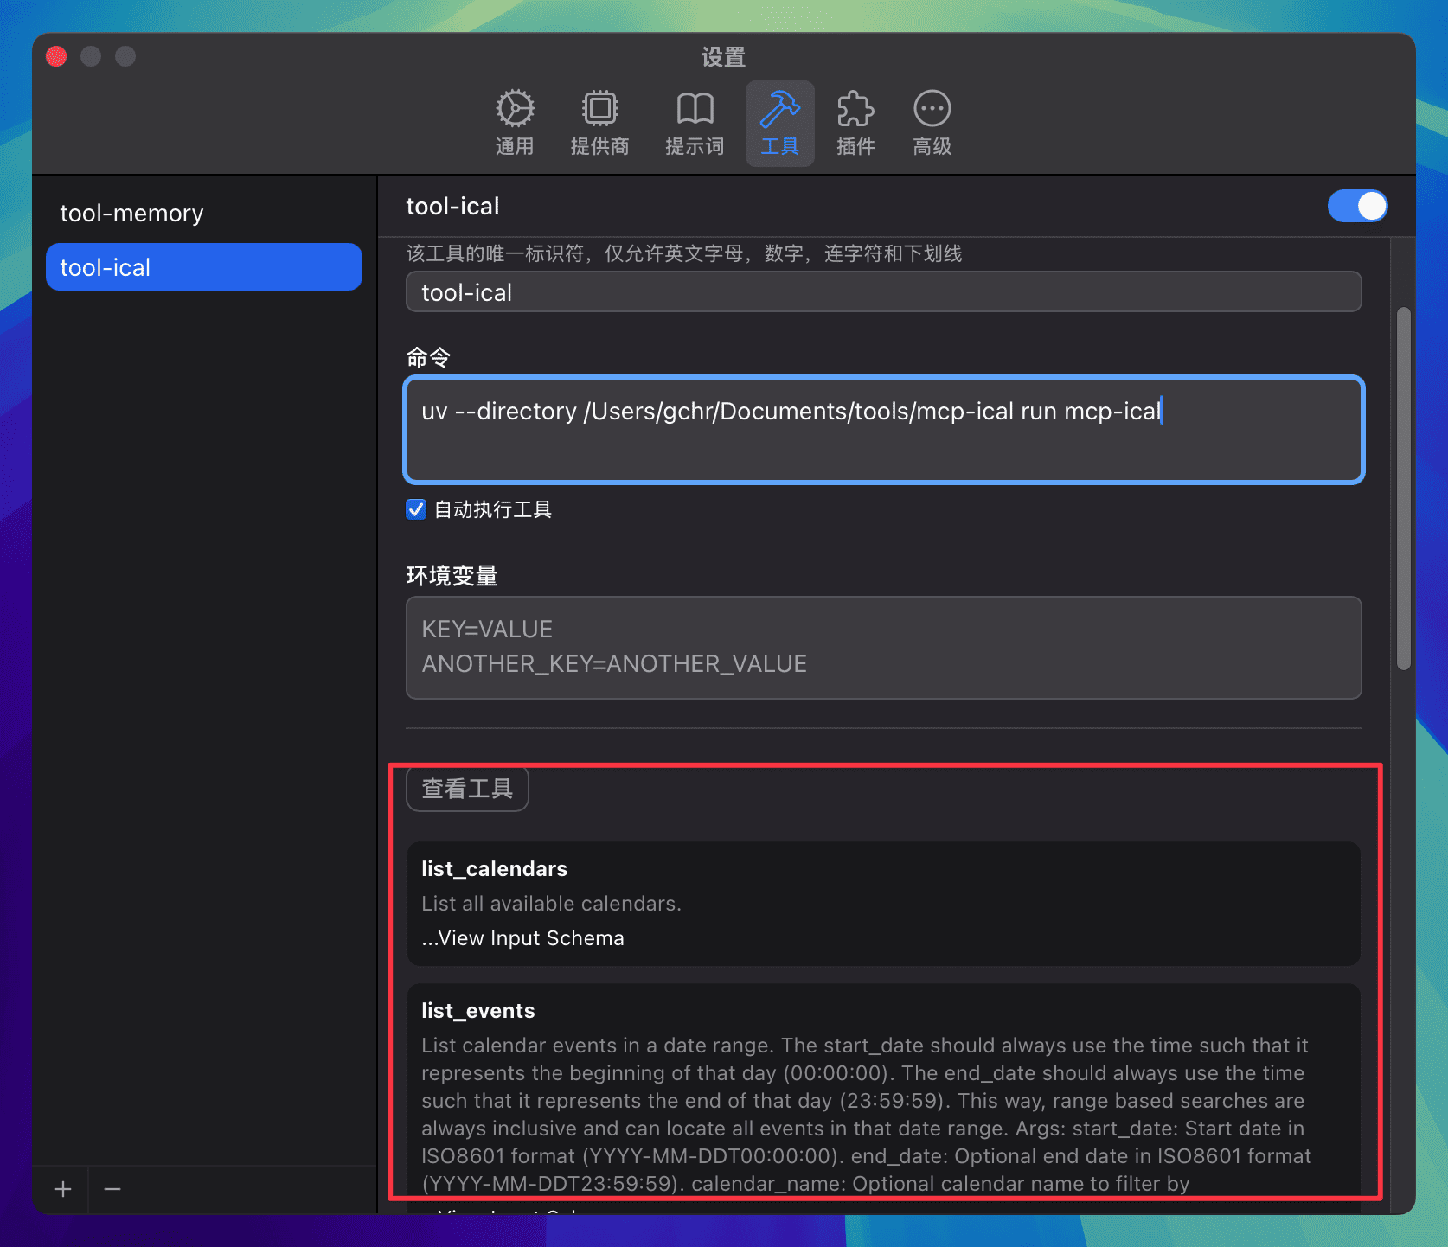This screenshot has height=1247, width=1448.
Task: Open the 通用 general settings tab
Action: [515, 123]
